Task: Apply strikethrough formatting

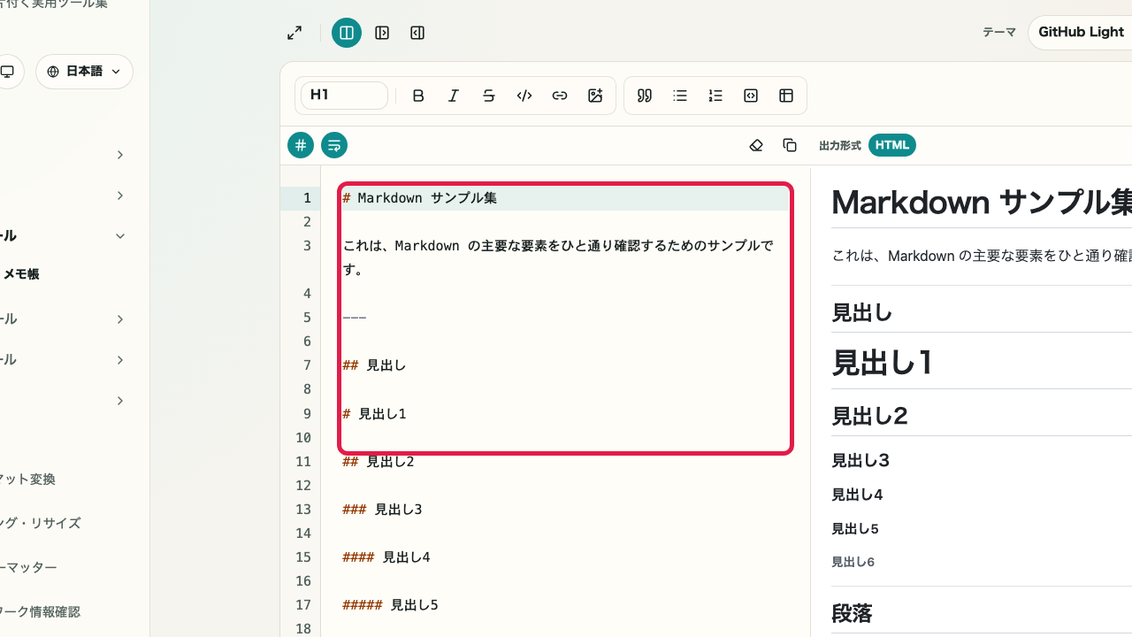Action: (x=489, y=96)
